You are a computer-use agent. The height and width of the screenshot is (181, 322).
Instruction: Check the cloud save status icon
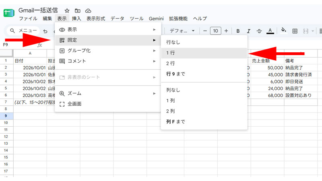point(88,11)
